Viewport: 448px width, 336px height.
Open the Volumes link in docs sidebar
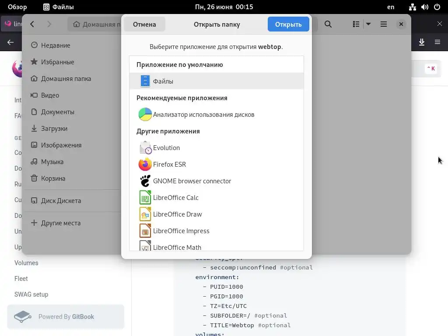[x=26, y=263]
